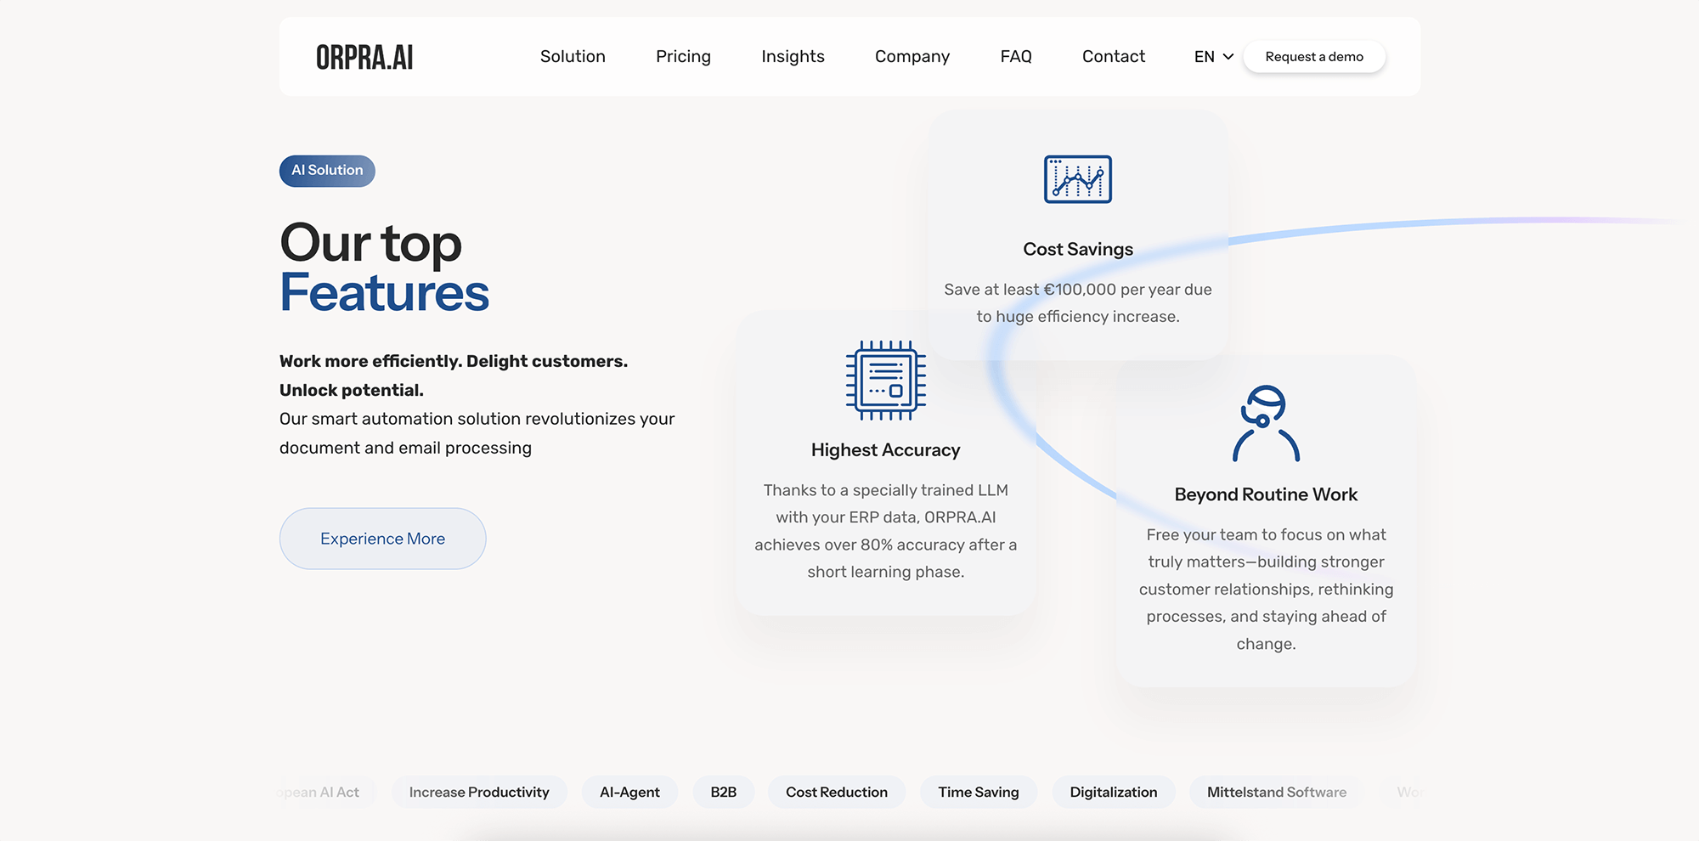Click the Mittelstand Software tag
The image size is (1699, 841).
[x=1275, y=792]
